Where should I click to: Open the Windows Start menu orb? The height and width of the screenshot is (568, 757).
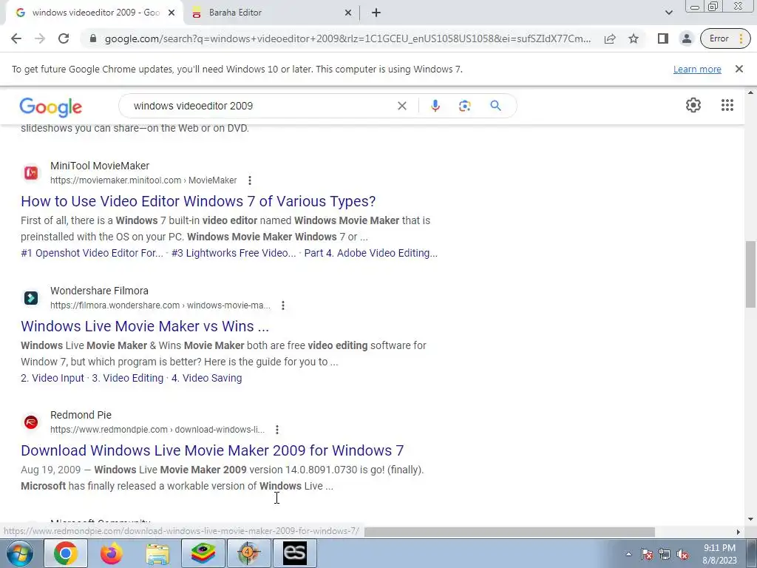(x=18, y=553)
